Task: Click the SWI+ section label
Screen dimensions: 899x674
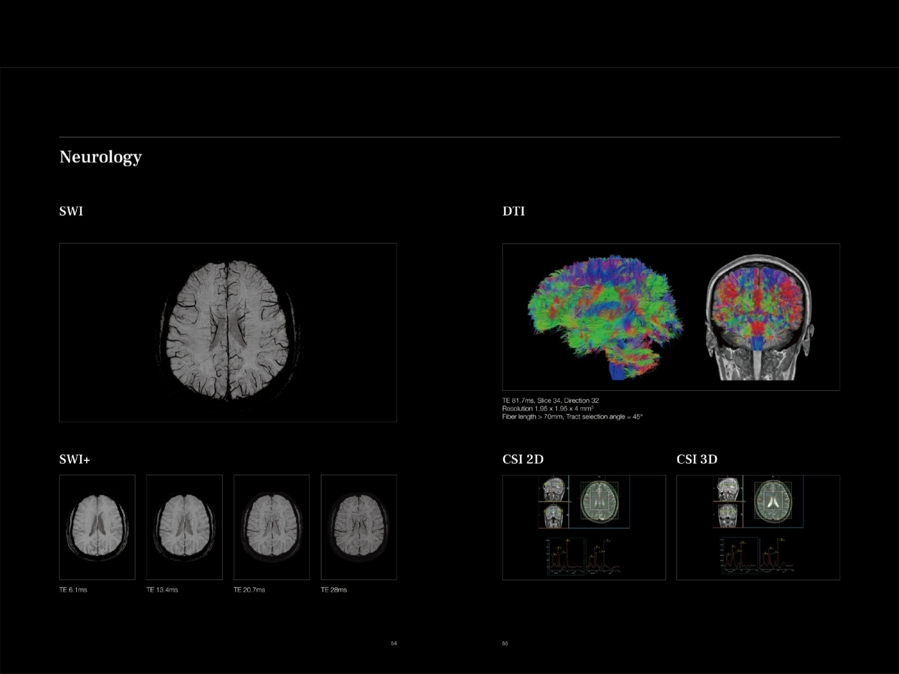Action: tap(74, 460)
